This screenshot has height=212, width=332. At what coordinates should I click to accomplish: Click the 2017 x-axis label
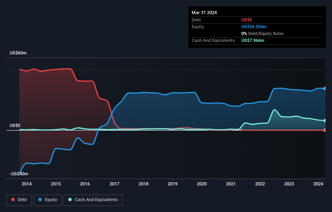[114, 184]
